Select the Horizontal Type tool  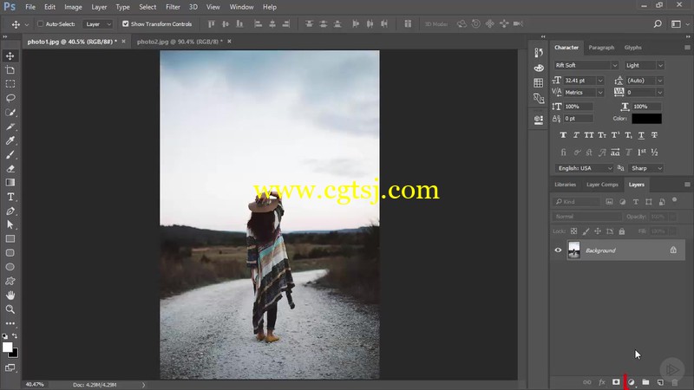pos(10,197)
